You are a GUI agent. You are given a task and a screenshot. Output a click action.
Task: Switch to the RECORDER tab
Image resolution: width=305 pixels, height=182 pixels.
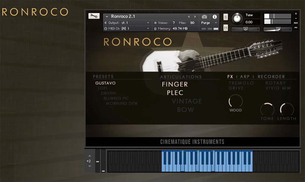[x=271, y=77]
